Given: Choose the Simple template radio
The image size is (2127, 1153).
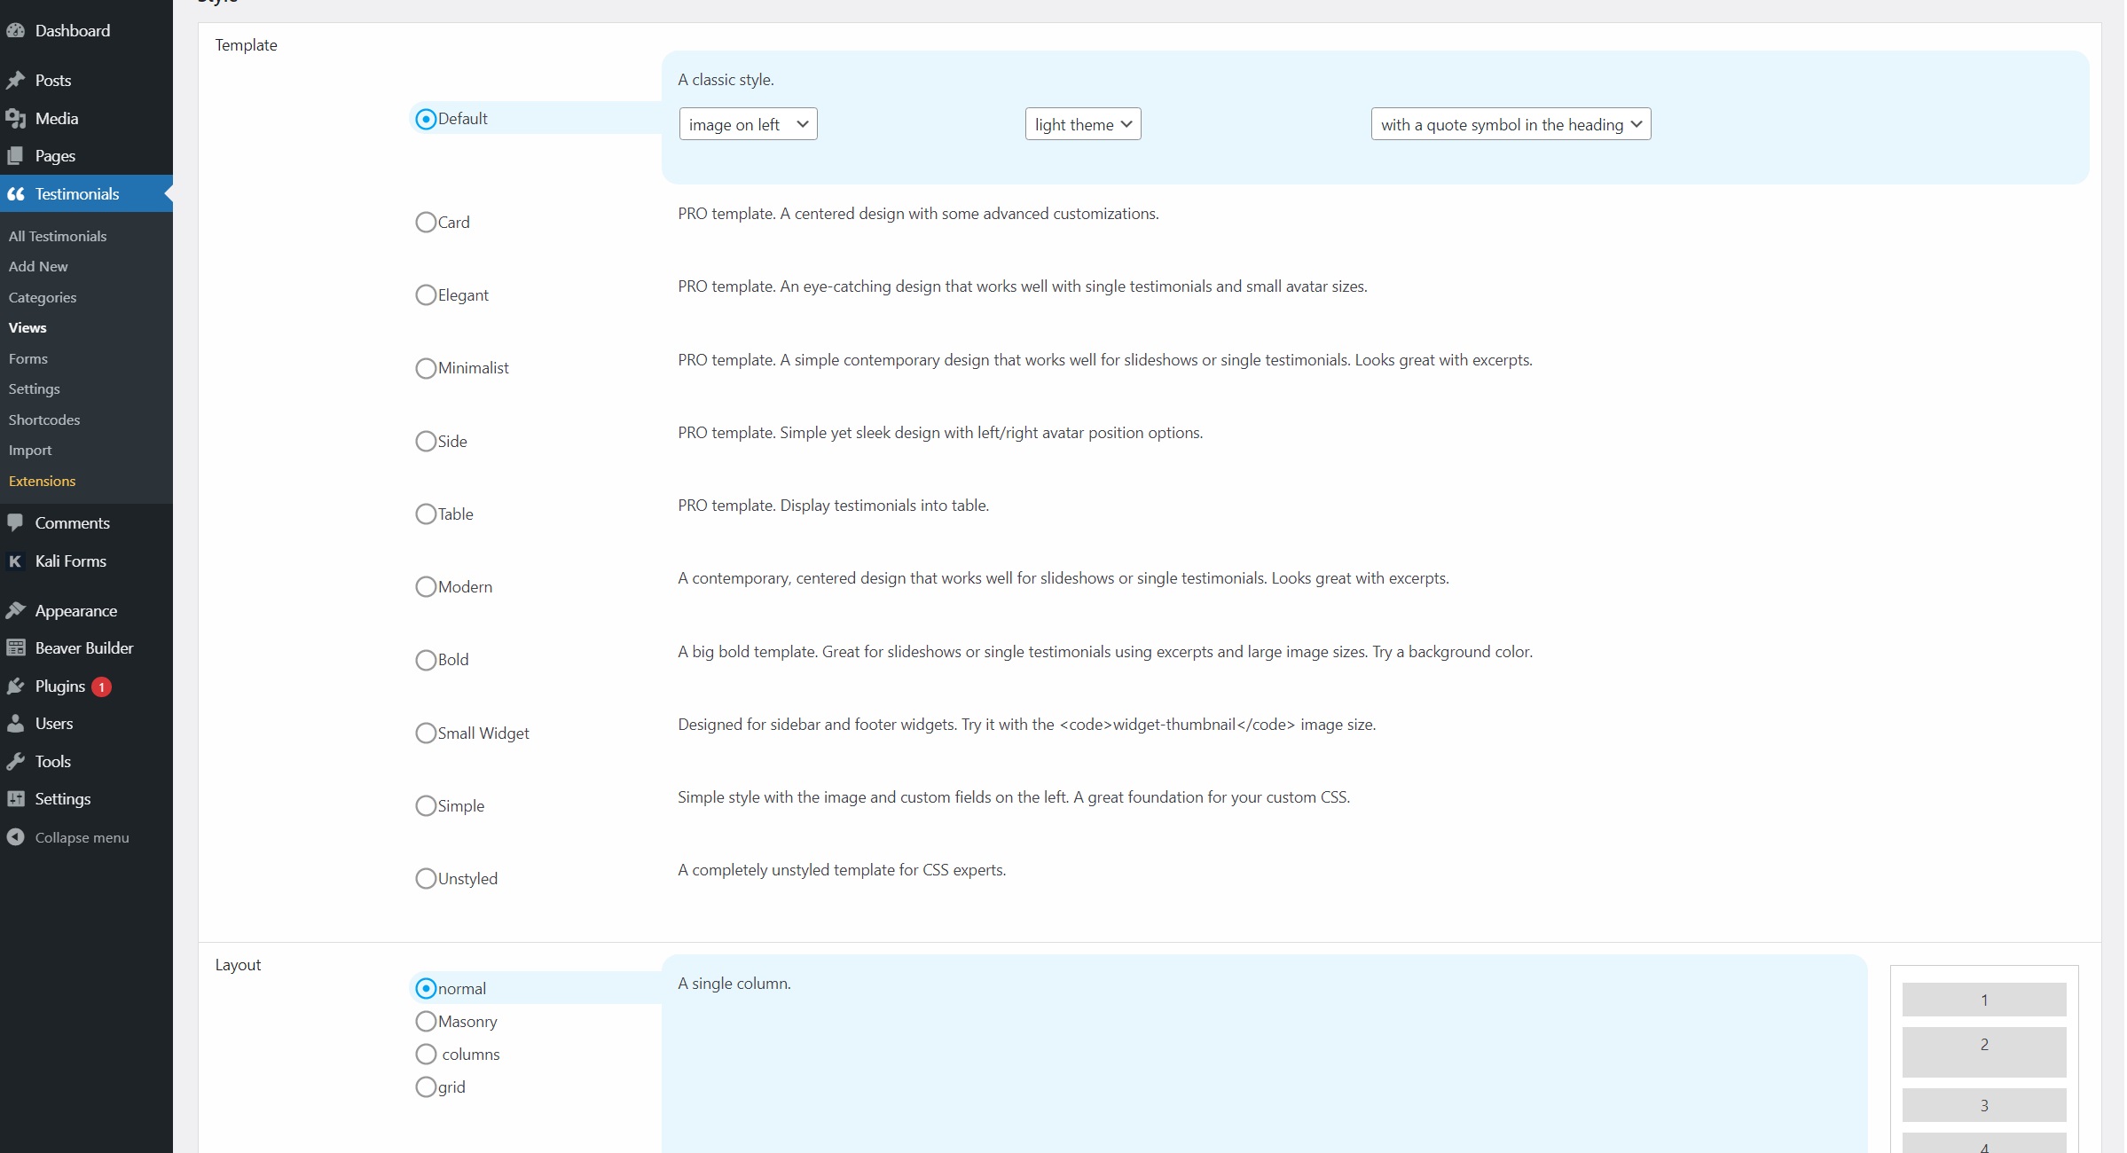Looking at the screenshot, I should 426,806.
